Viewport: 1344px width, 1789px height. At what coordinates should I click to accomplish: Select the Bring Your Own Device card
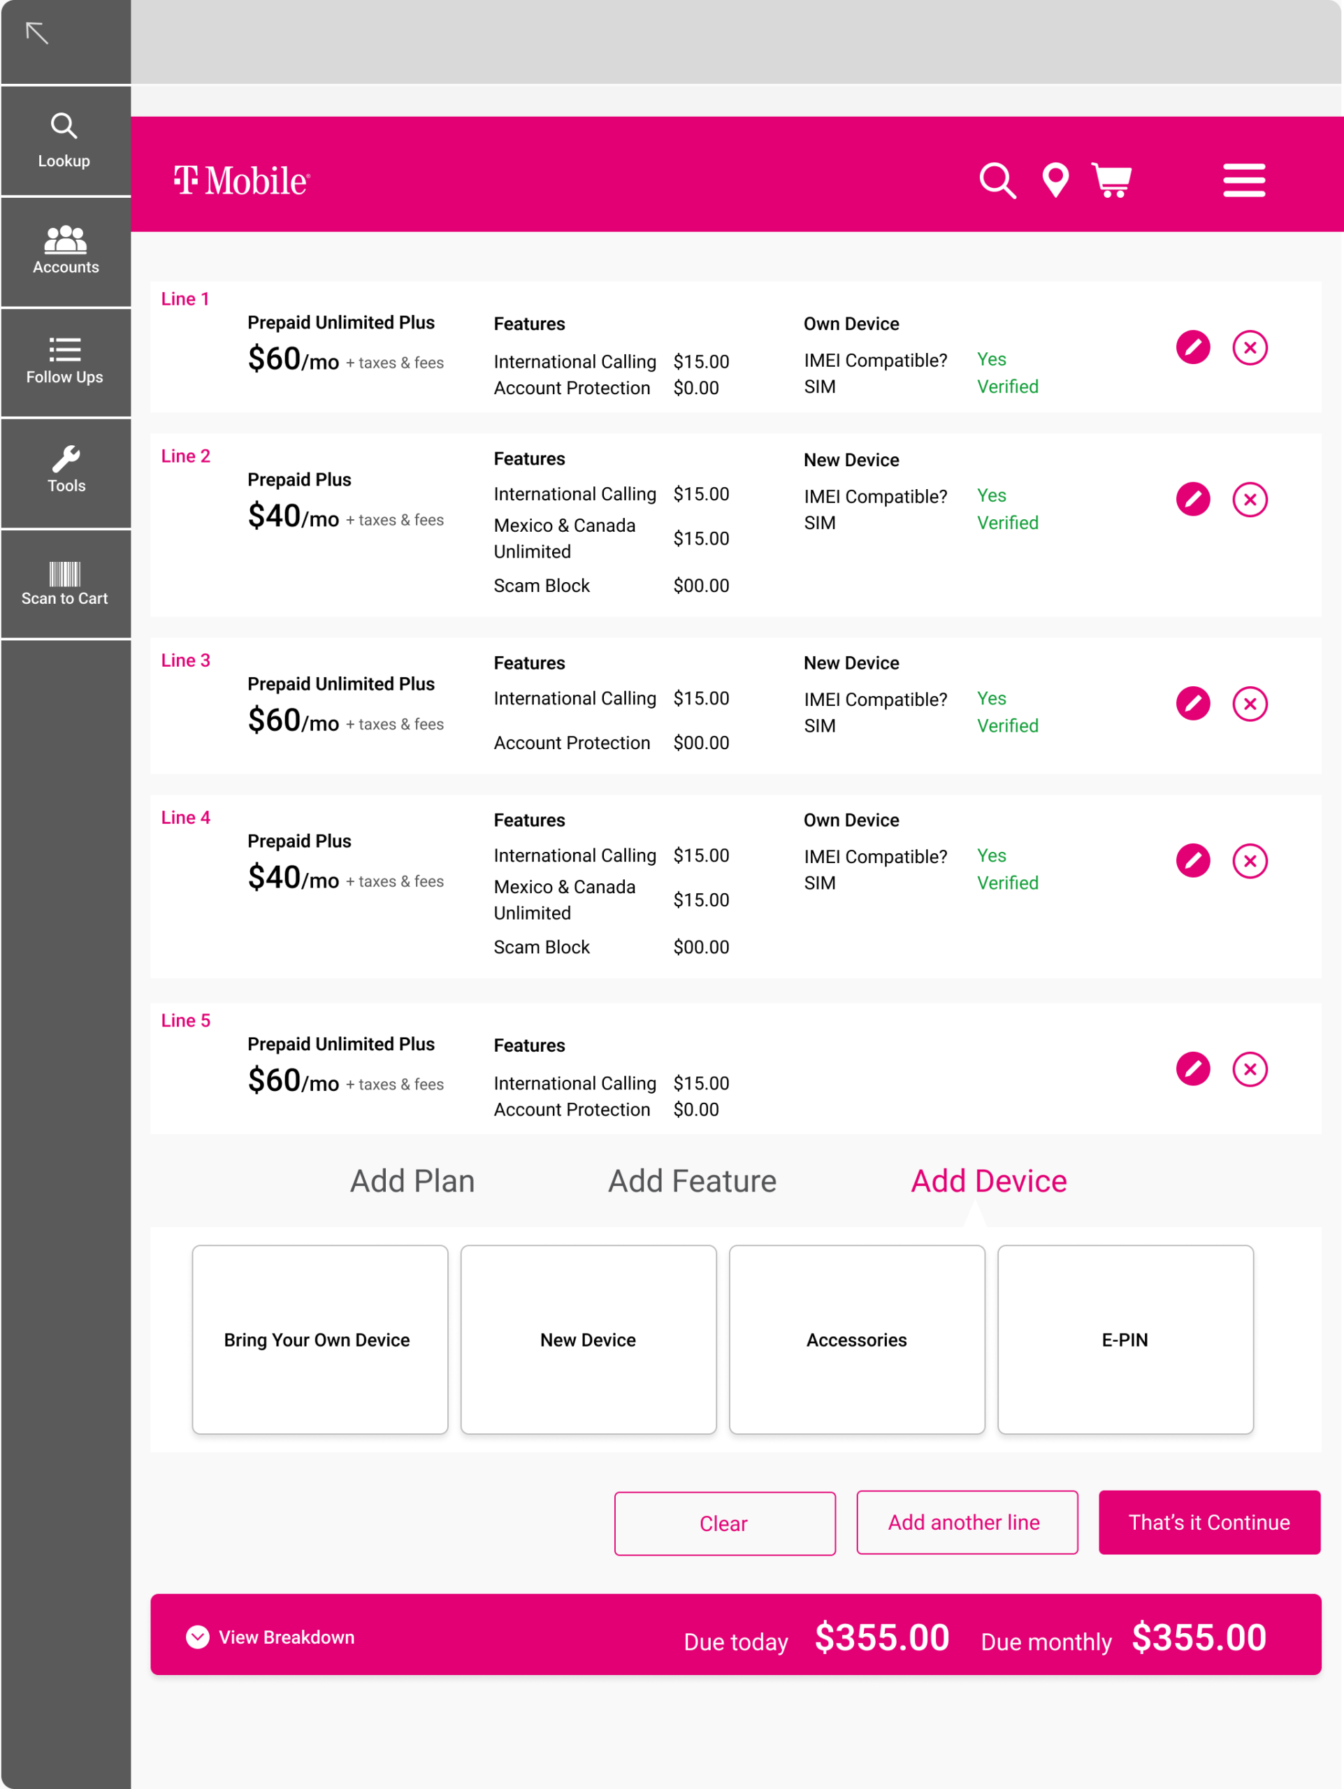pyautogui.click(x=319, y=1340)
